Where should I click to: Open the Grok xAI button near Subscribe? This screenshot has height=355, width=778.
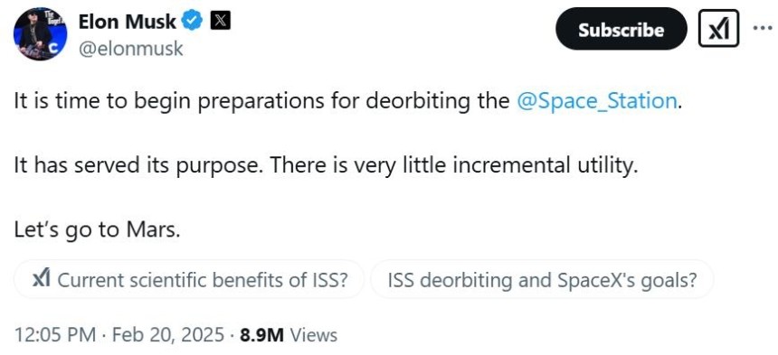718,30
